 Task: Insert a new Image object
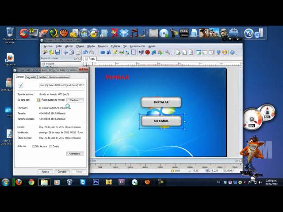click(x=121, y=52)
